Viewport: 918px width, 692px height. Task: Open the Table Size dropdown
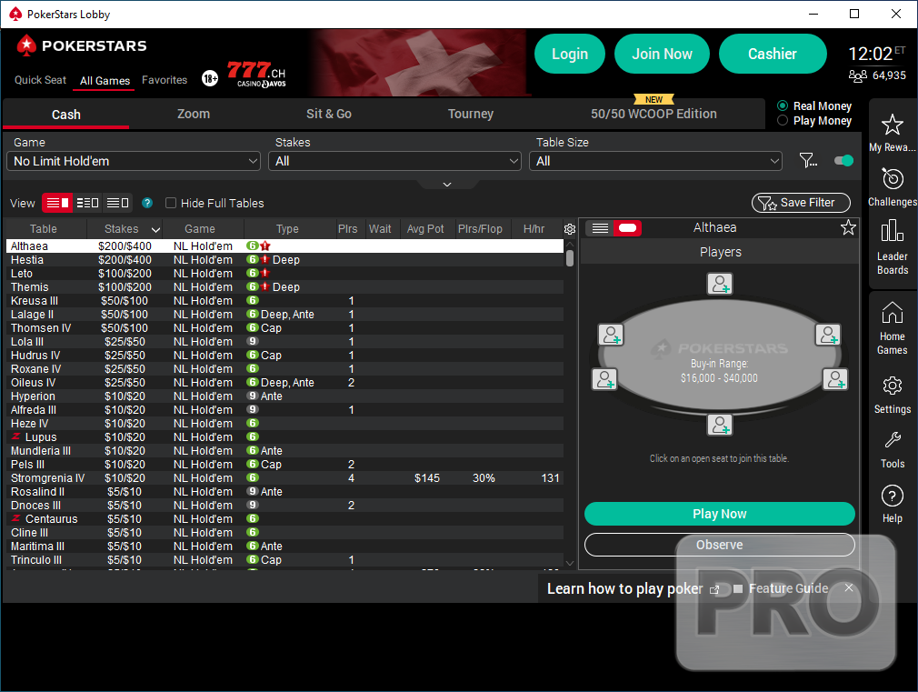coord(655,161)
